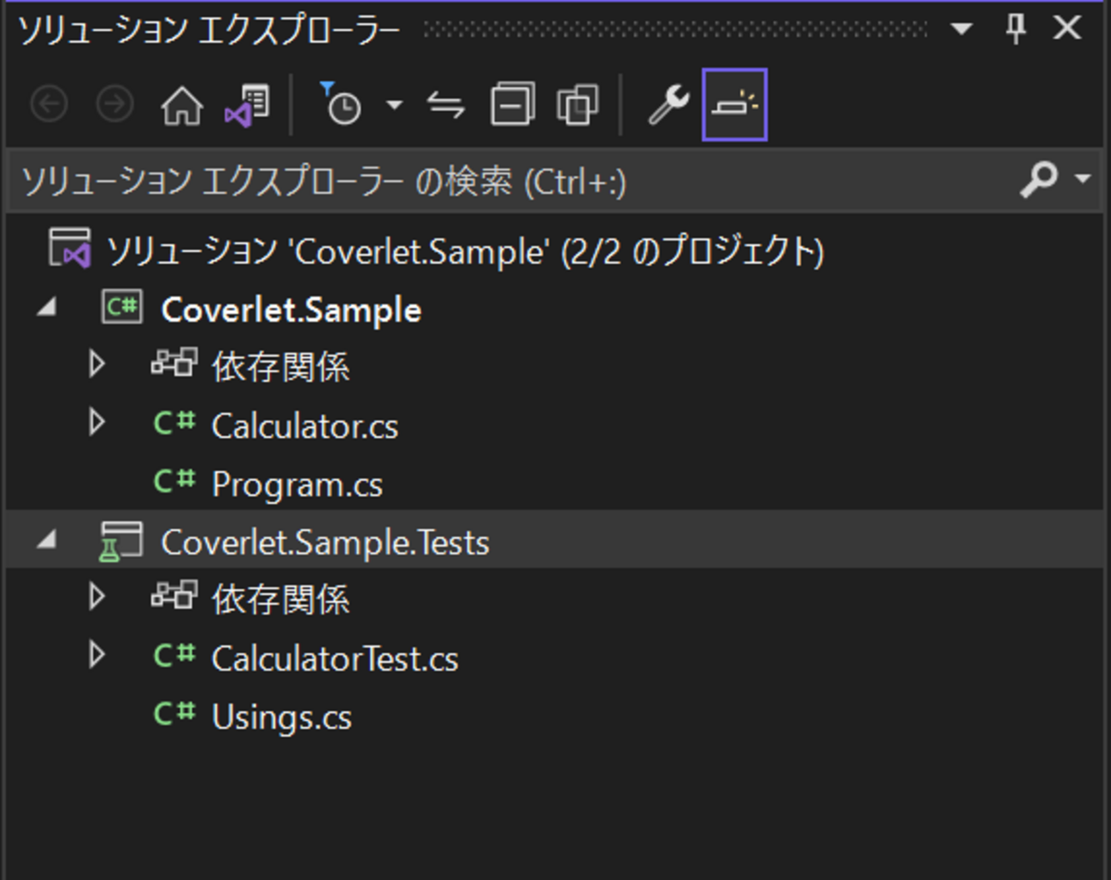Toggle the Preview Selected Items button
The width and height of the screenshot is (1111, 880).
pyautogui.click(x=734, y=106)
